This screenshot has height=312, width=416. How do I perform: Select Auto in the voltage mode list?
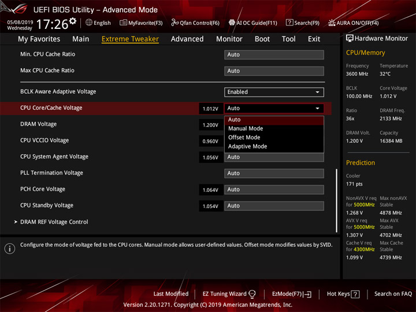click(274, 120)
